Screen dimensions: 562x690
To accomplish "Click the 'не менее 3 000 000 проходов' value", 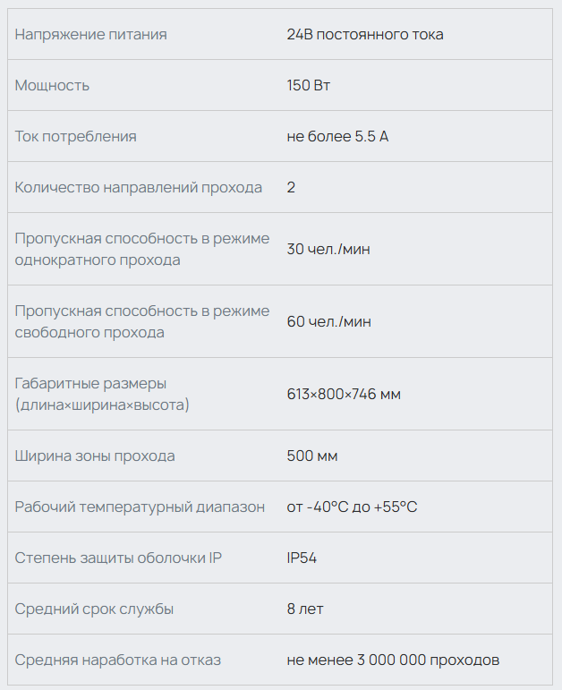I will 393,660.
